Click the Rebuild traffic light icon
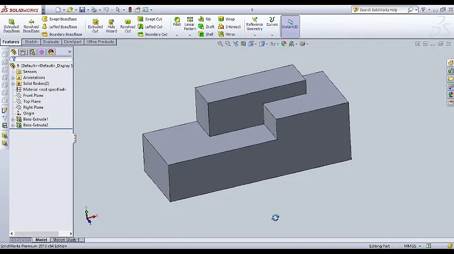Image resolution: width=454 pixels, height=254 pixels. (130, 10)
